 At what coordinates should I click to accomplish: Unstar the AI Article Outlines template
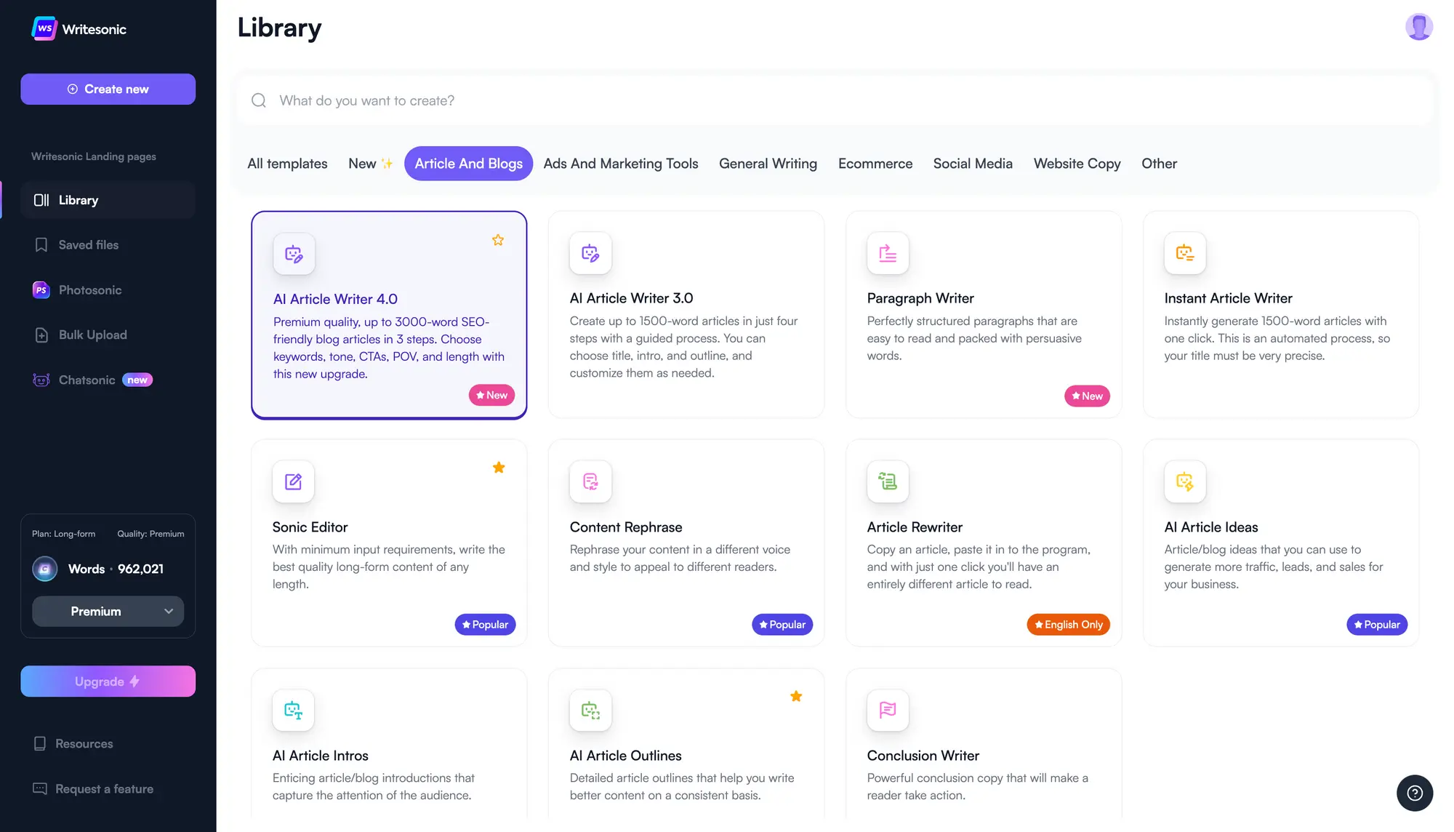pos(796,696)
